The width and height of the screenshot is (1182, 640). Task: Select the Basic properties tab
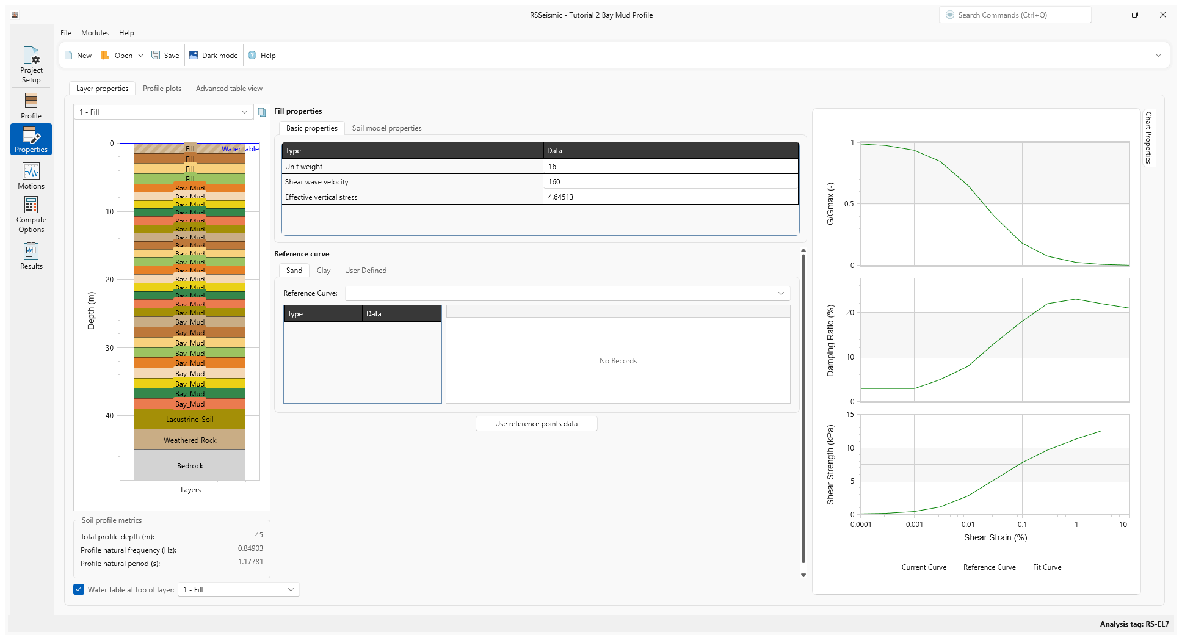coord(311,128)
